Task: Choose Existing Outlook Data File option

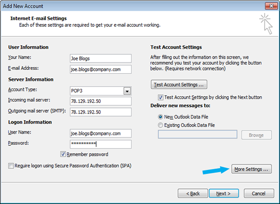Action: pyautogui.click(x=160, y=125)
